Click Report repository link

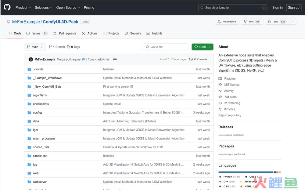click(230, 115)
